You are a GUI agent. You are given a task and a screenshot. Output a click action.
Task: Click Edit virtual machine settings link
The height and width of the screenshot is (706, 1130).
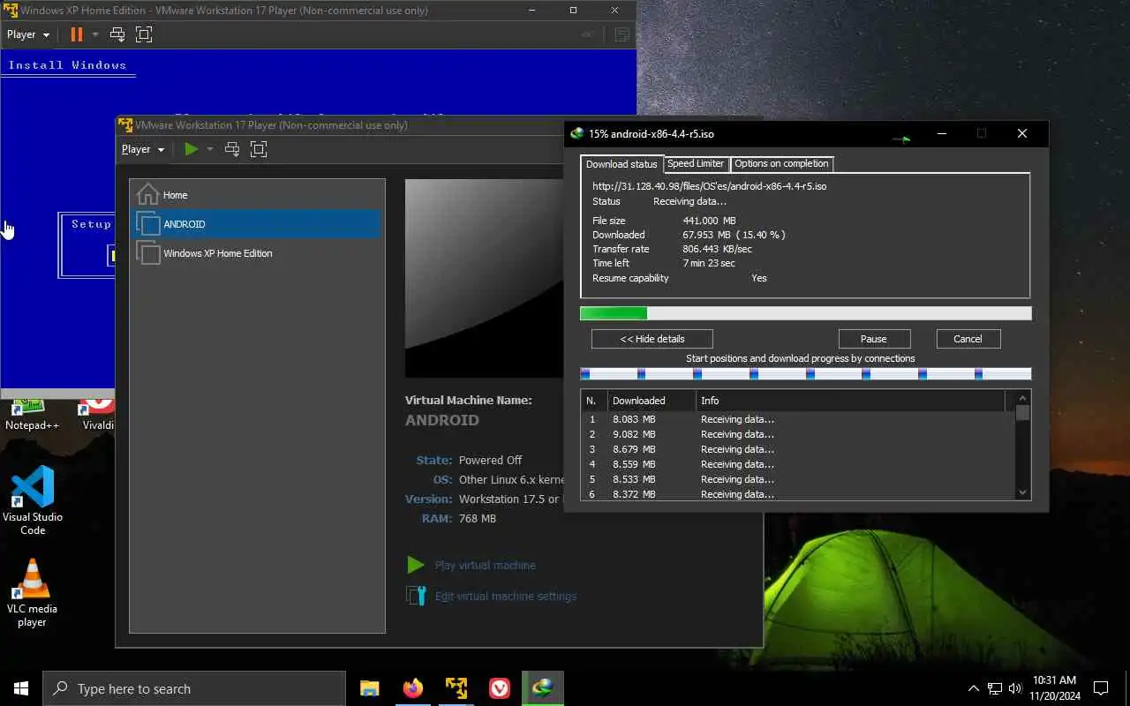point(505,597)
